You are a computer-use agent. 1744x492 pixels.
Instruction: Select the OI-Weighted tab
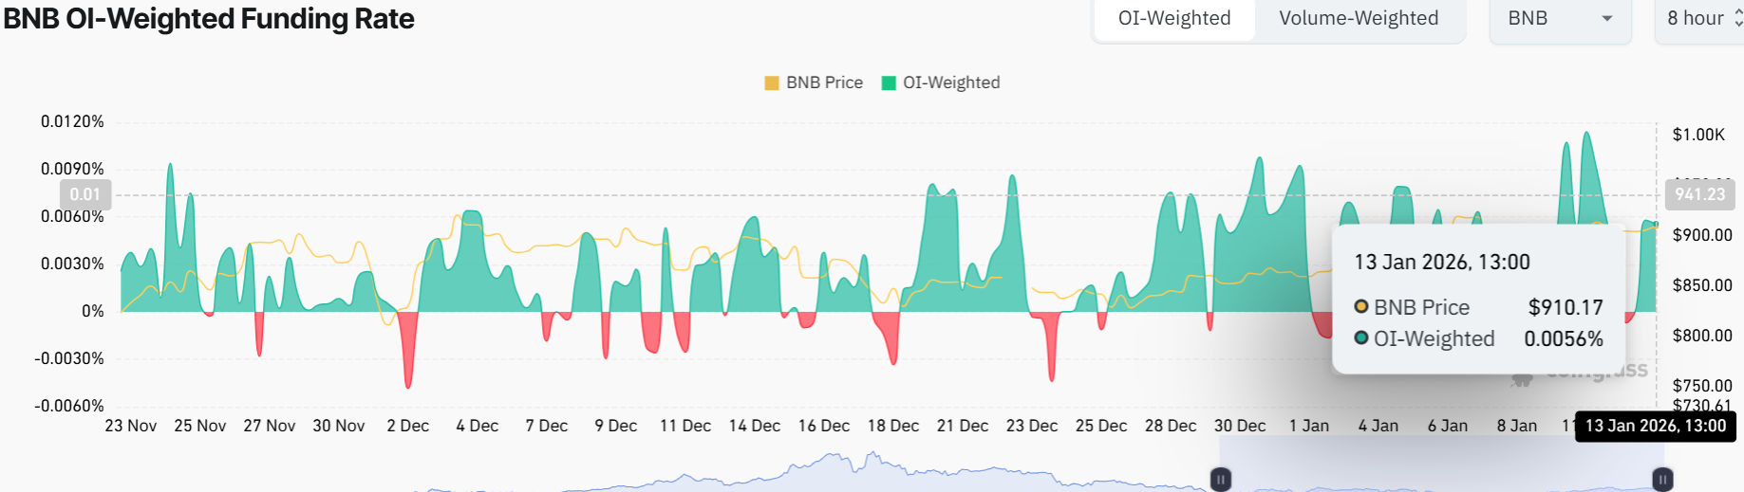coord(1173,19)
